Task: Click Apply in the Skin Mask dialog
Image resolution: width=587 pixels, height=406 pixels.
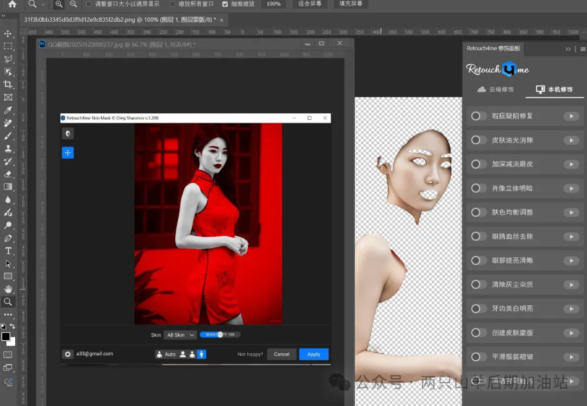Action: pyautogui.click(x=314, y=354)
